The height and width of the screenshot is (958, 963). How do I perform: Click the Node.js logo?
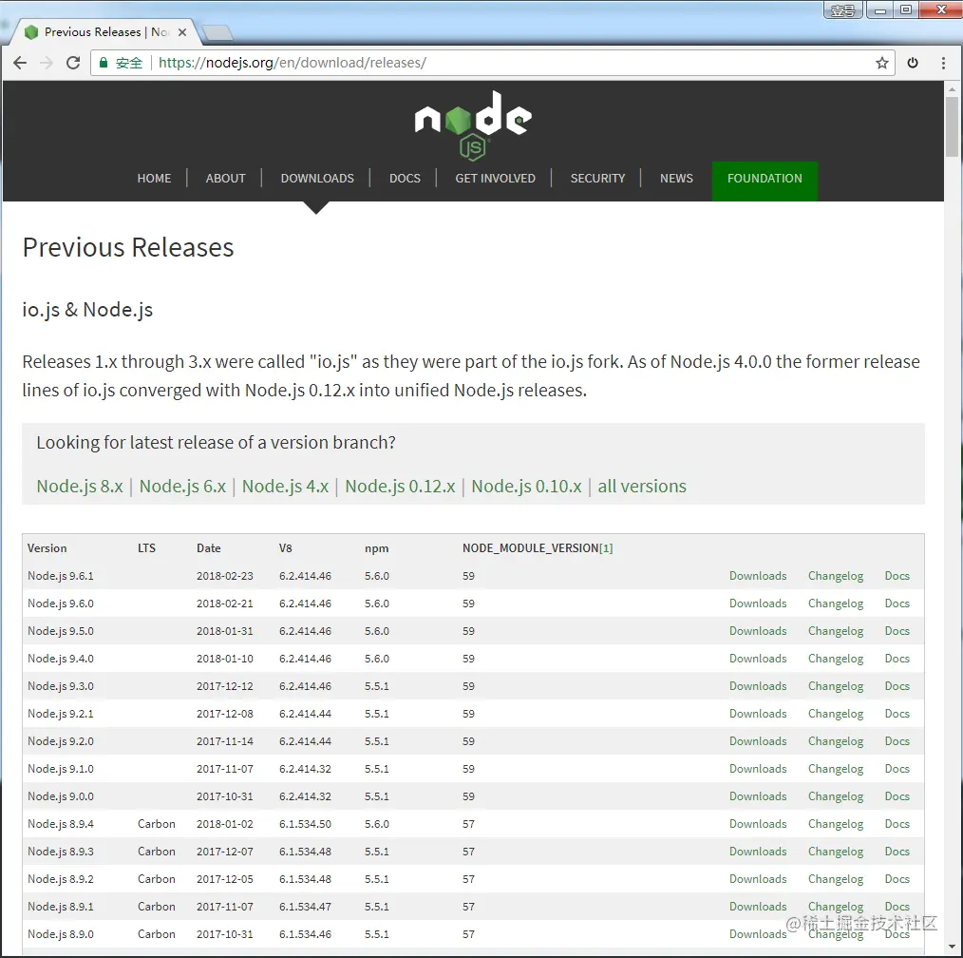pyautogui.click(x=473, y=125)
